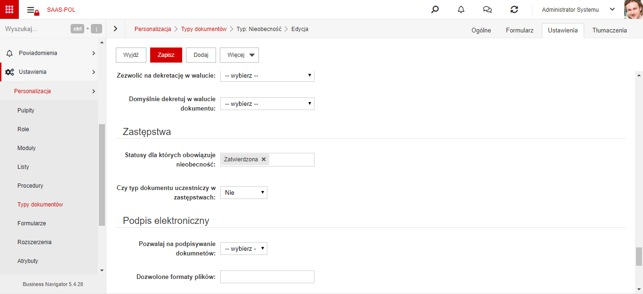This screenshot has height=294, width=643.
Task: Click the red Zapisz button
Action: [x=166, y=55]
